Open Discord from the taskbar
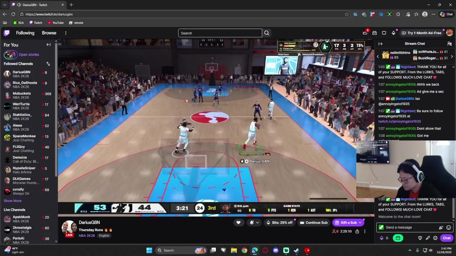The image size is (456, 256). pyautogui.click(x=275, y=250)
